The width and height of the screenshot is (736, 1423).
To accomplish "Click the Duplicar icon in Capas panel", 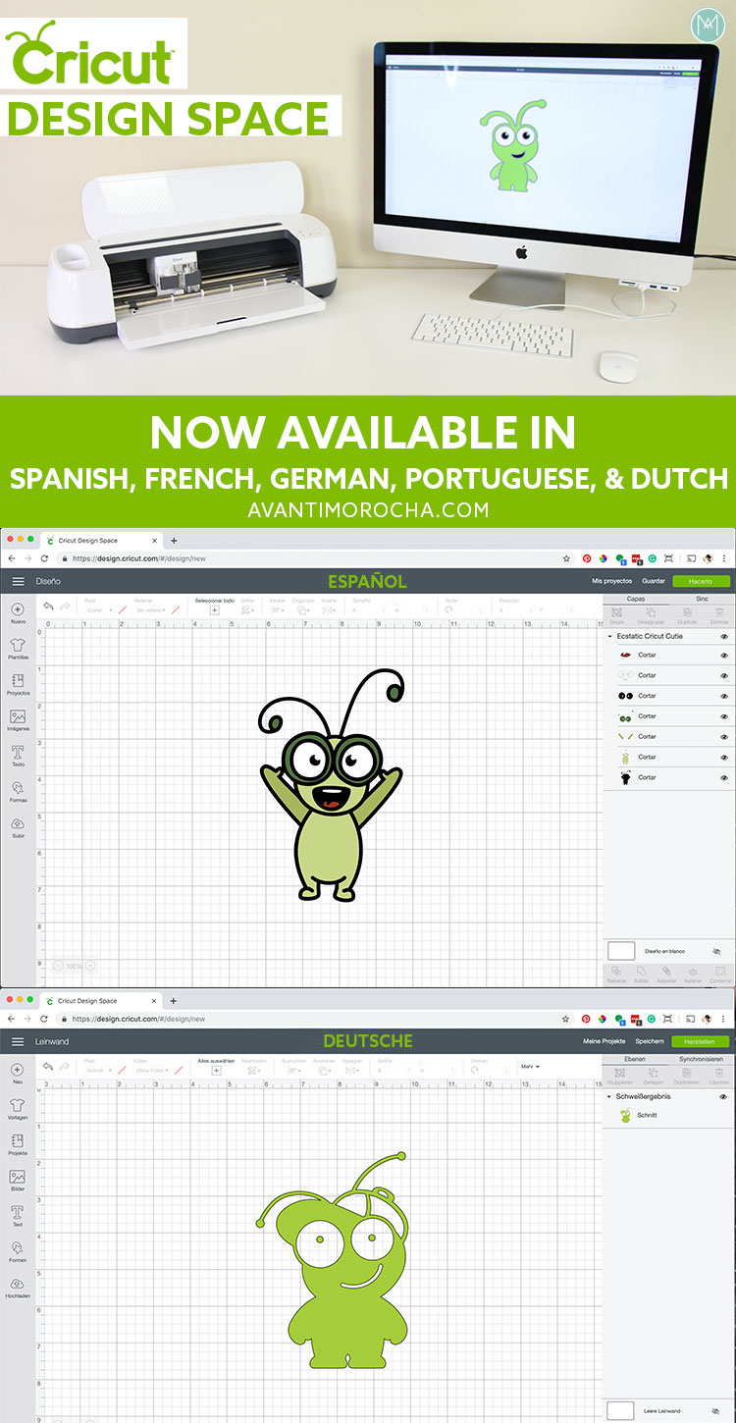I will click(x=687, y=615).
